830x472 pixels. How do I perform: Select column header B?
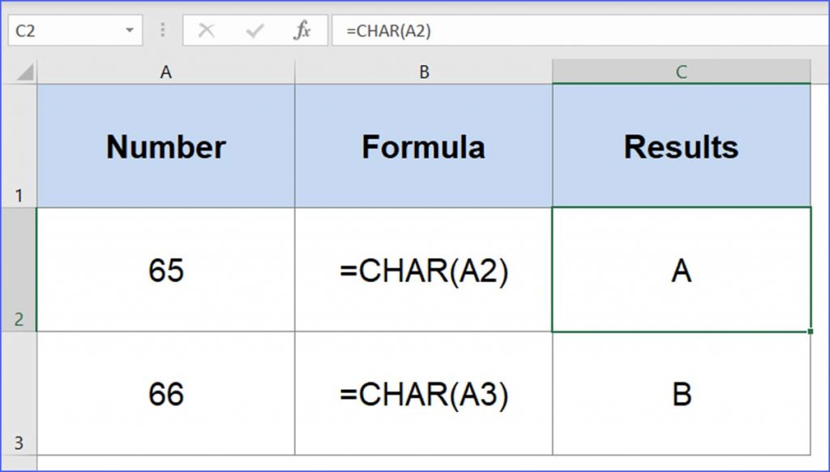pyautogui.click(x=422, y=71)
